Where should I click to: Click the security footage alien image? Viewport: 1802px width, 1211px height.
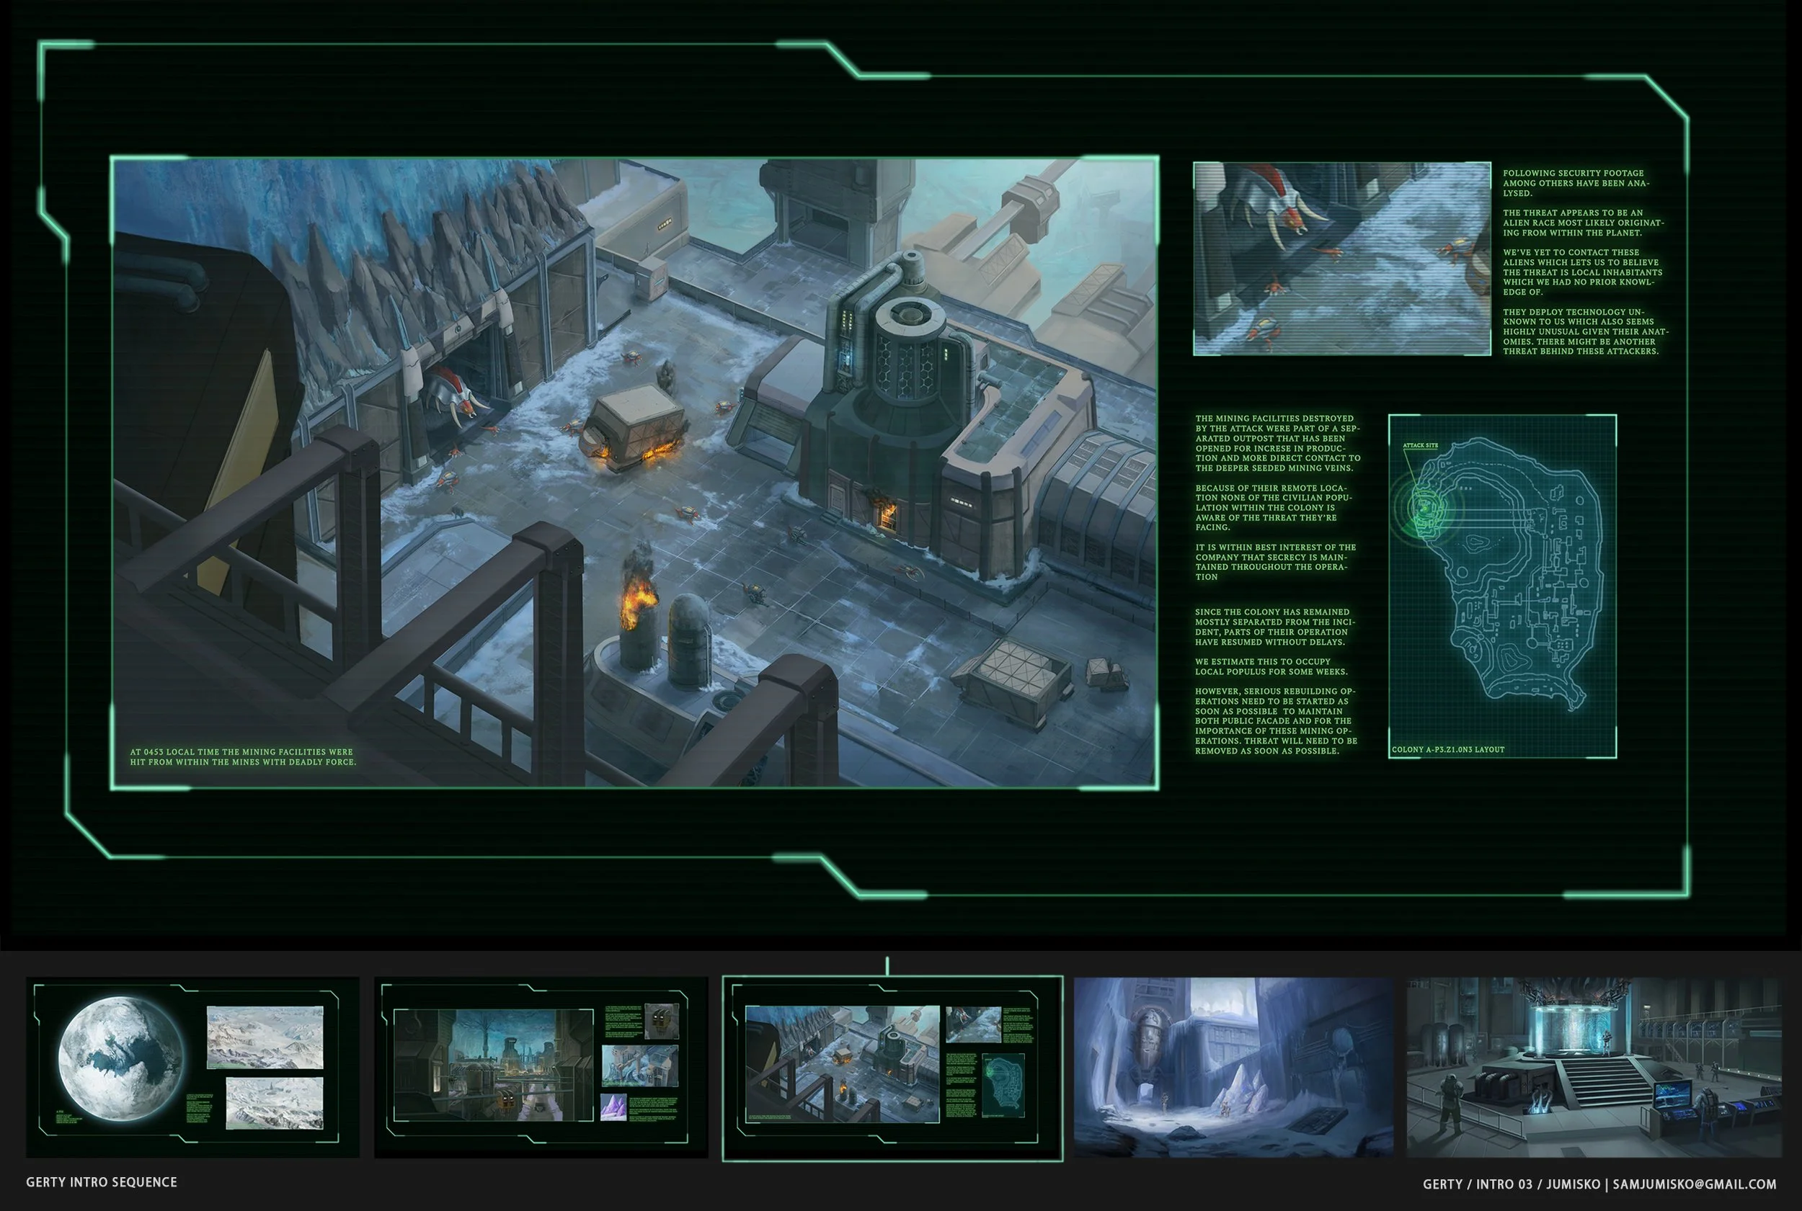tap(1341, 259)
